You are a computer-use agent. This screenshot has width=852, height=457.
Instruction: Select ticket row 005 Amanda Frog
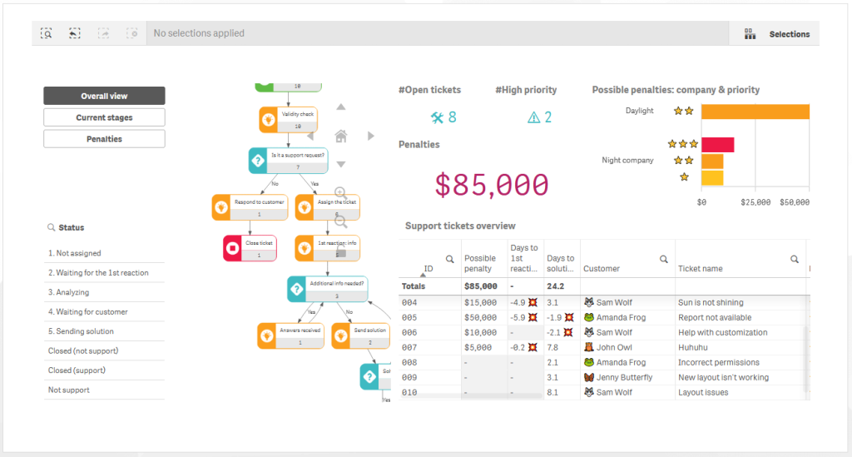604,317
